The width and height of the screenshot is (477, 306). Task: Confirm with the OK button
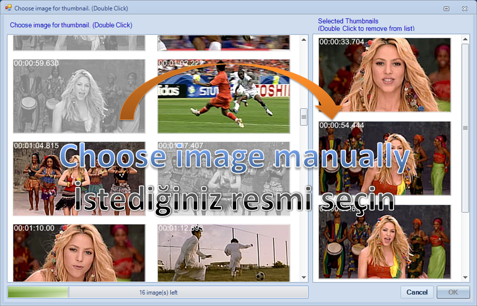tap(453, 292)
